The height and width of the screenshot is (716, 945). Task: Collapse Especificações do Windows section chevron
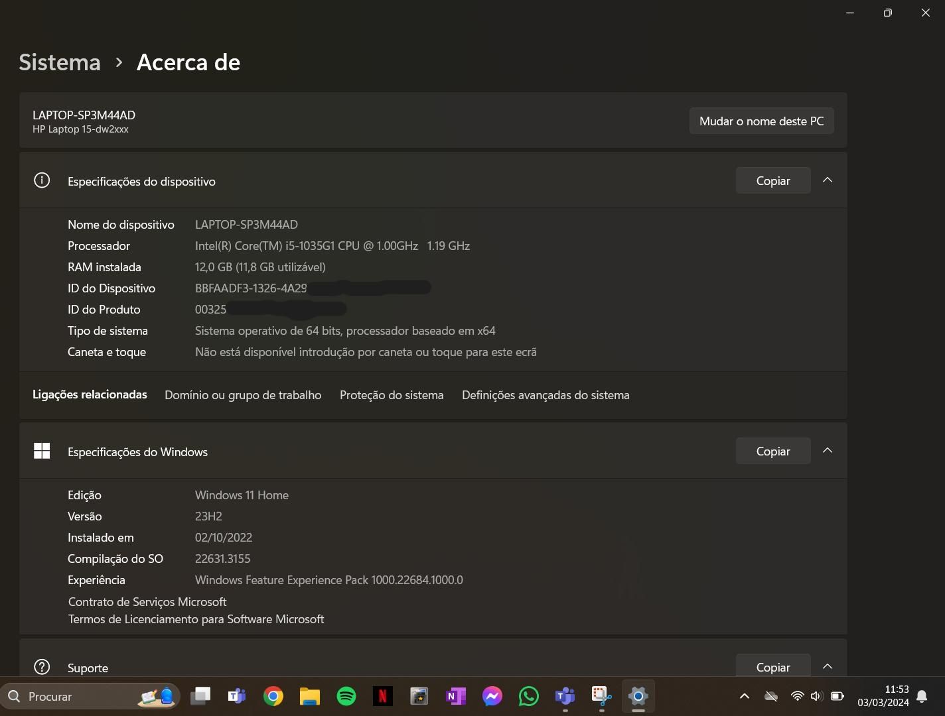[x=828, y=451]
